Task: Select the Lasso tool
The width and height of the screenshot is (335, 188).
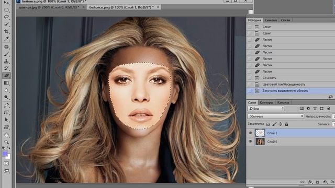Action: pos(6,17)
